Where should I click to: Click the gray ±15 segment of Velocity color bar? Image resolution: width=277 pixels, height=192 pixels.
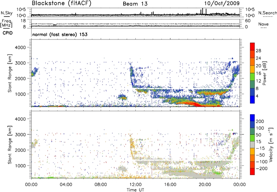click(x=252, y=145)
